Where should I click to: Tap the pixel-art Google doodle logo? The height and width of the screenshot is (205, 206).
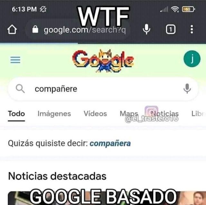pos(103,61)
